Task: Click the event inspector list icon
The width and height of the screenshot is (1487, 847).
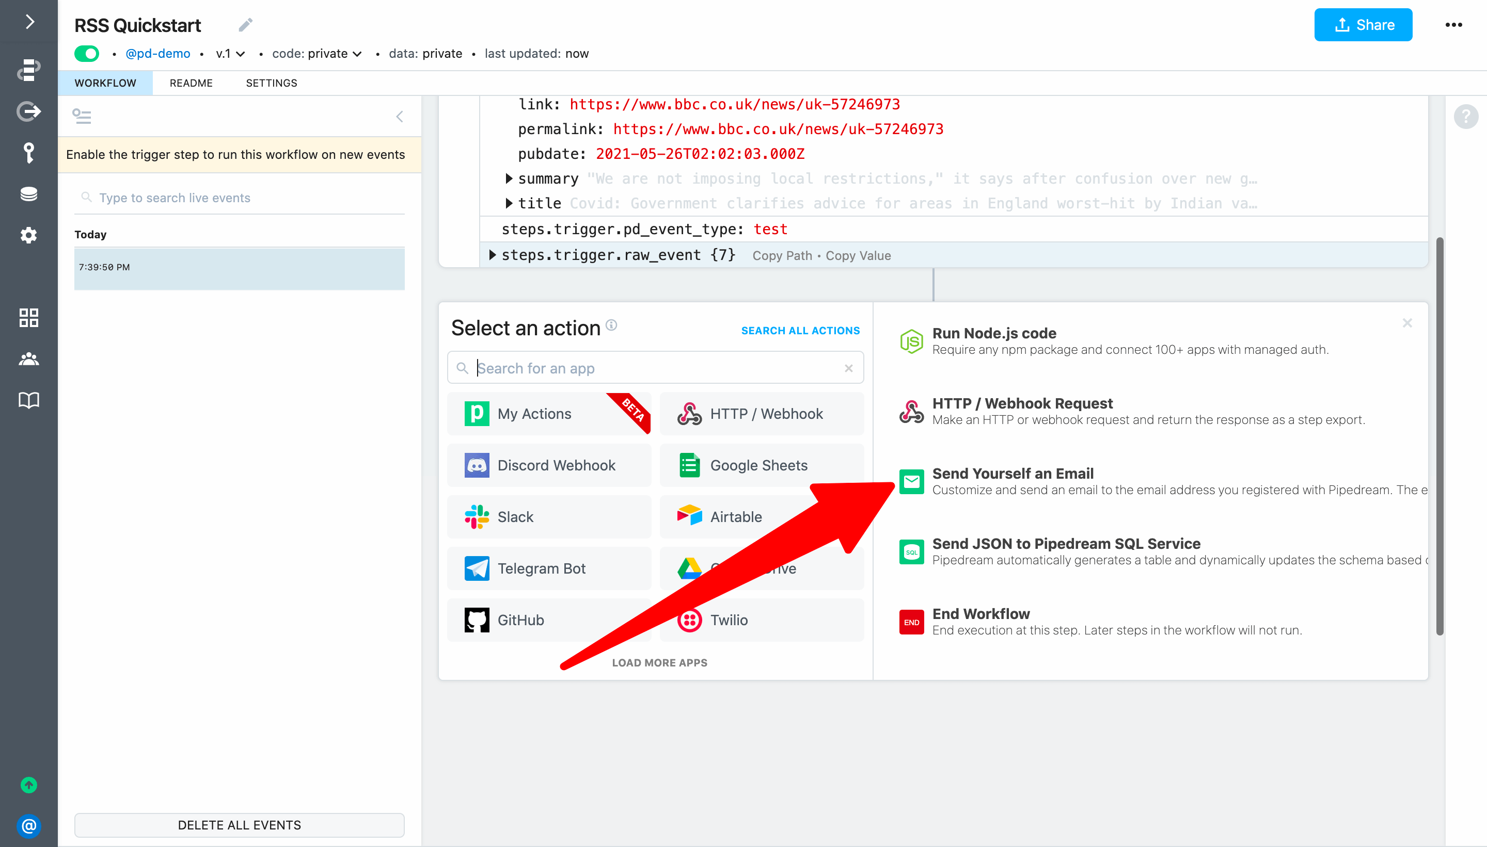Action: [x=82, y=117]
